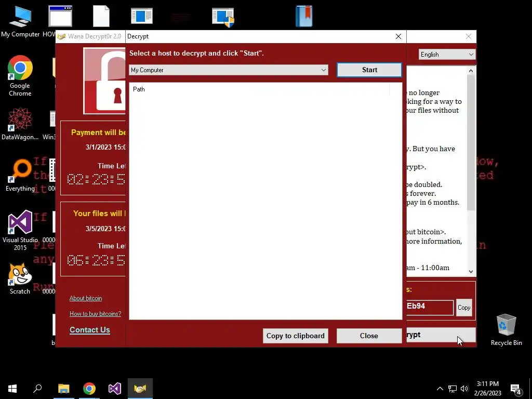532x399 pixels.
Task: Open the How to buy bitcoins link
Action: (x=96, y=313)
